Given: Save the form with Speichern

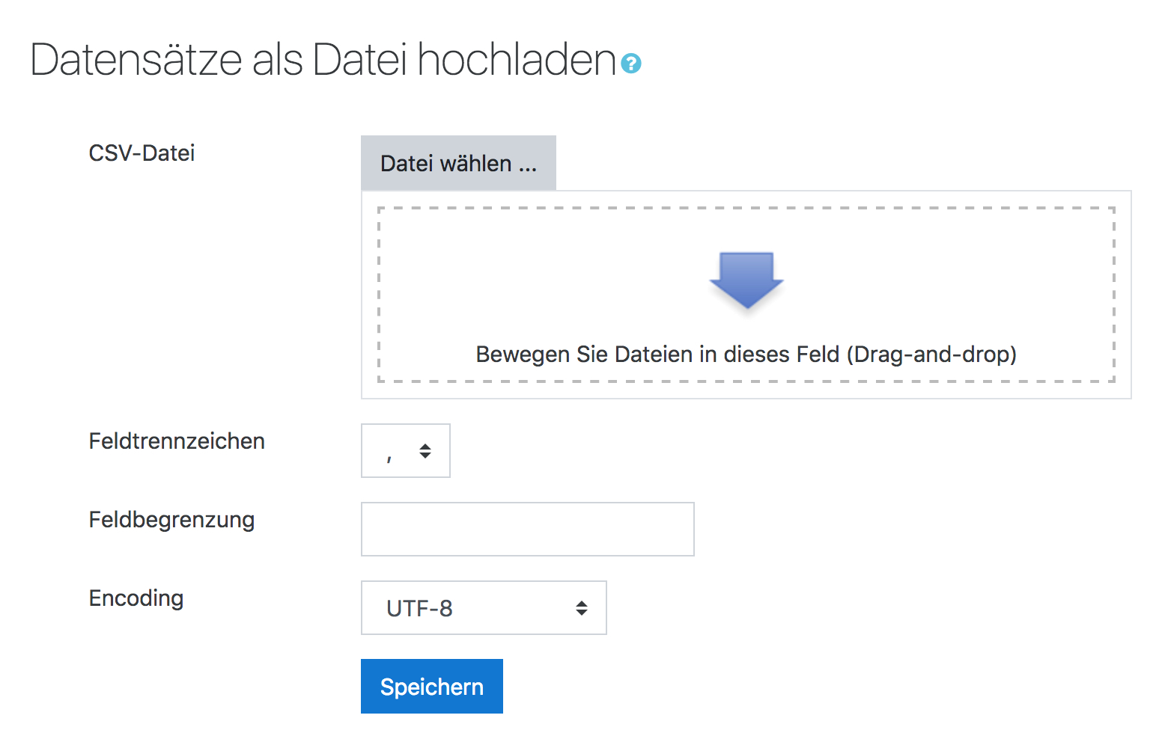Looking at the screenshot, I should (x=432, y=687).
